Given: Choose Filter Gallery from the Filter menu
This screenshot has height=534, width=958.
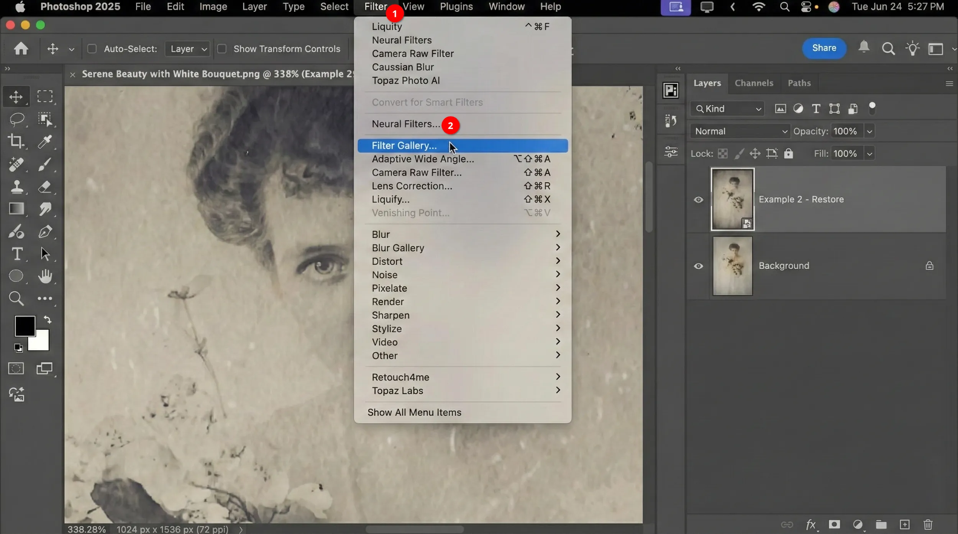Looking at the screenshot, I should [404, 145].
